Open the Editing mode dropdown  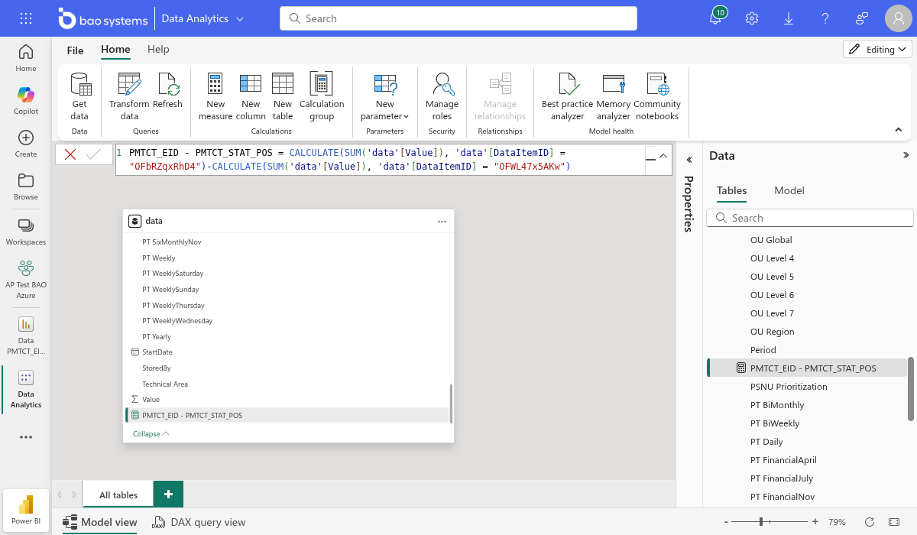877,49
